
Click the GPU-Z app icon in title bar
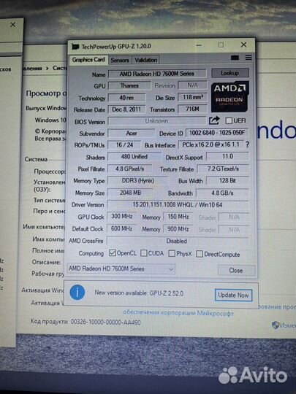pyautogui.click(x=75, y=47)
